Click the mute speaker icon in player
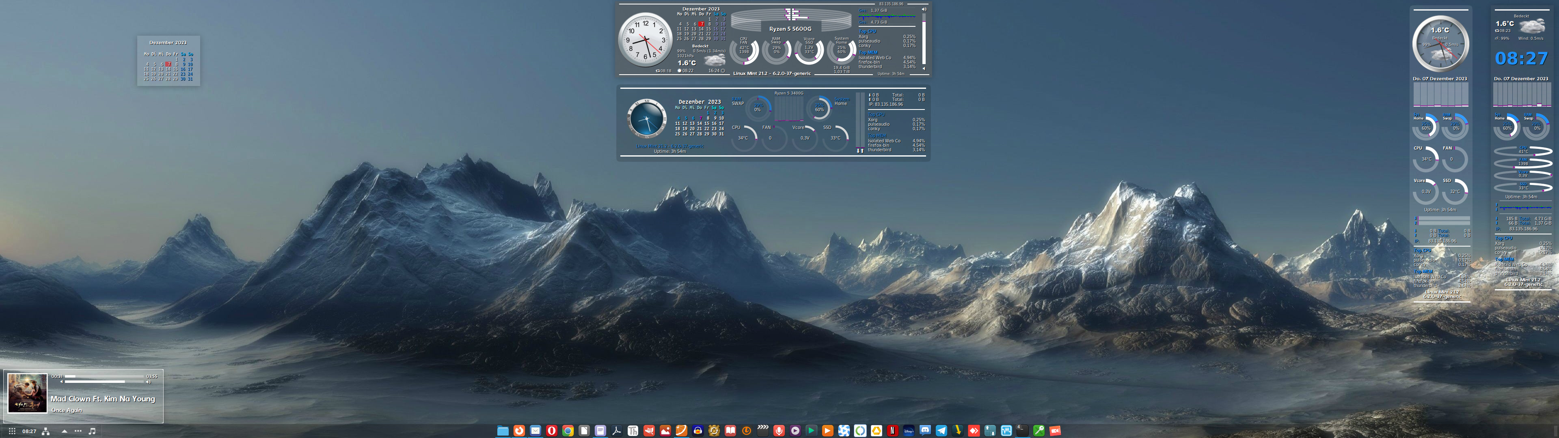 (x=61, y=382)
